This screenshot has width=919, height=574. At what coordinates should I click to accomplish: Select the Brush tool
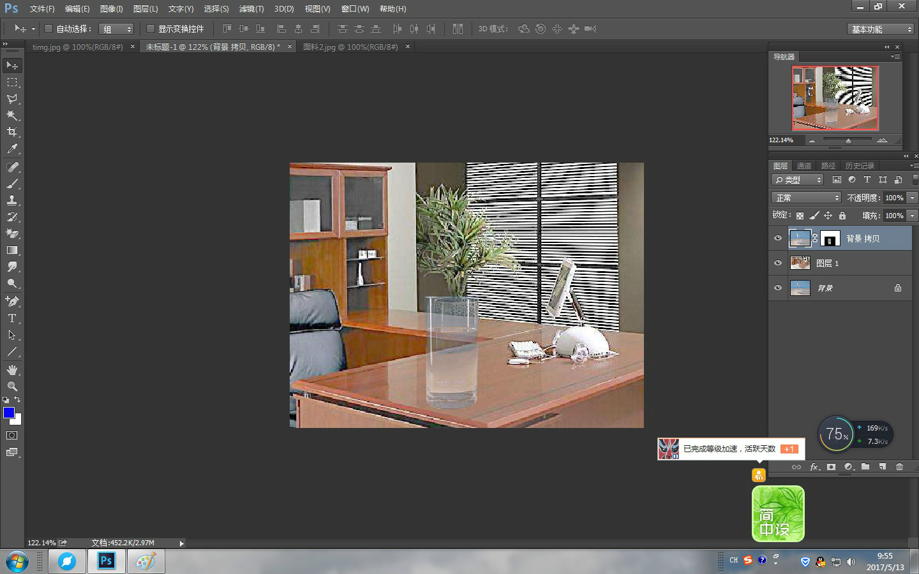pyautogui.click(x=12, y=184)
